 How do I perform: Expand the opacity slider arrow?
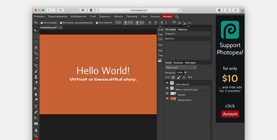coord(185,73)
